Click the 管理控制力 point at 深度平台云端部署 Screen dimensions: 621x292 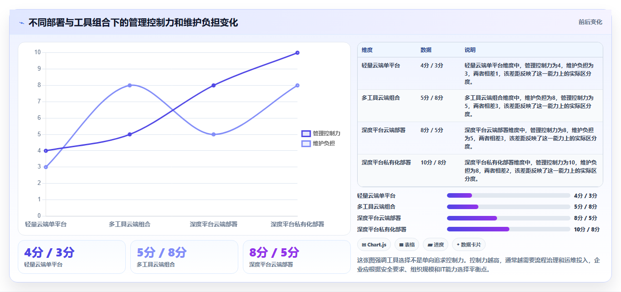click(x=214, y=85)
